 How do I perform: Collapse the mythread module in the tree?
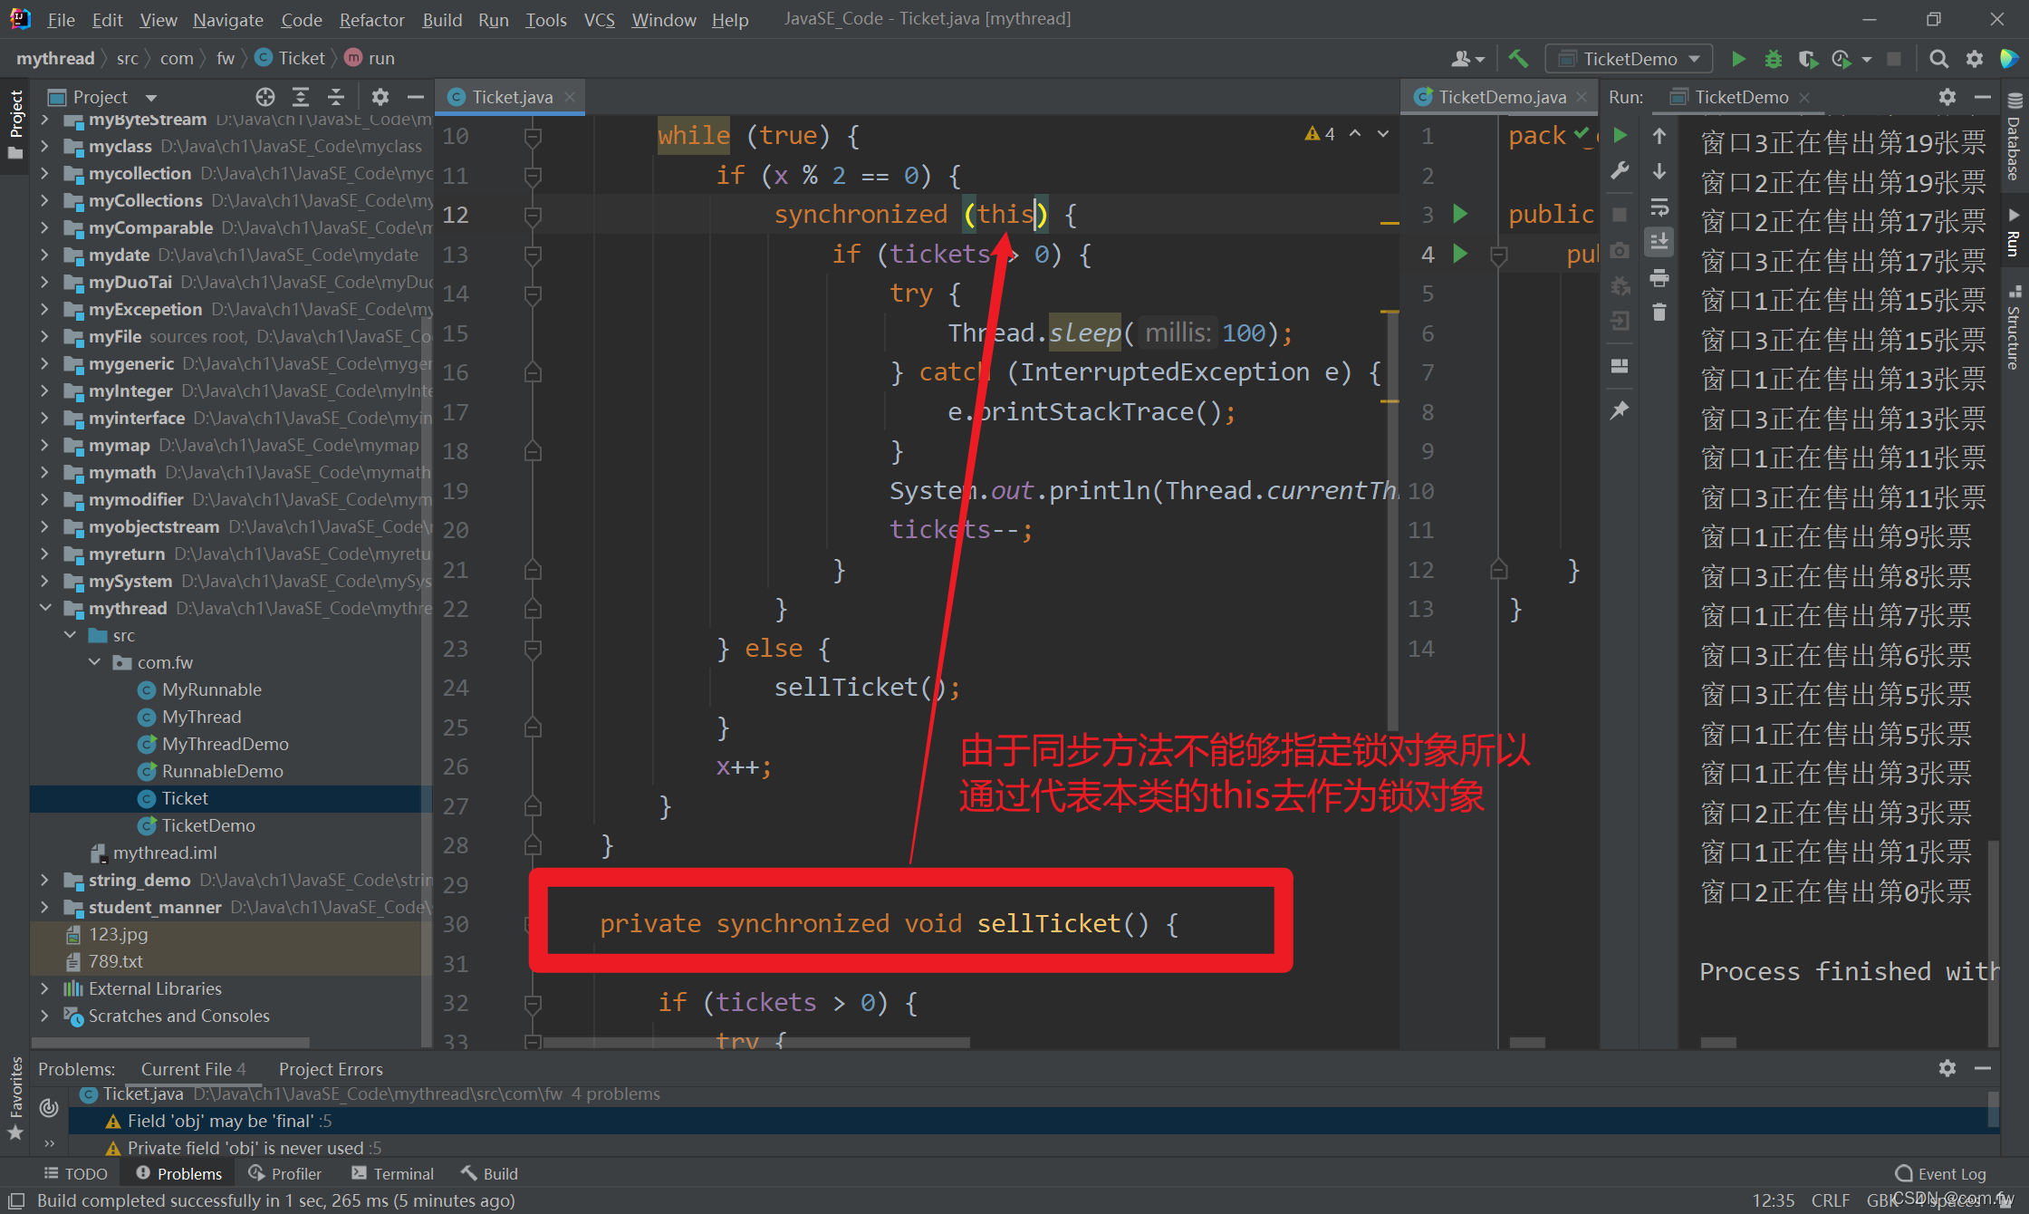coord(45,608)
